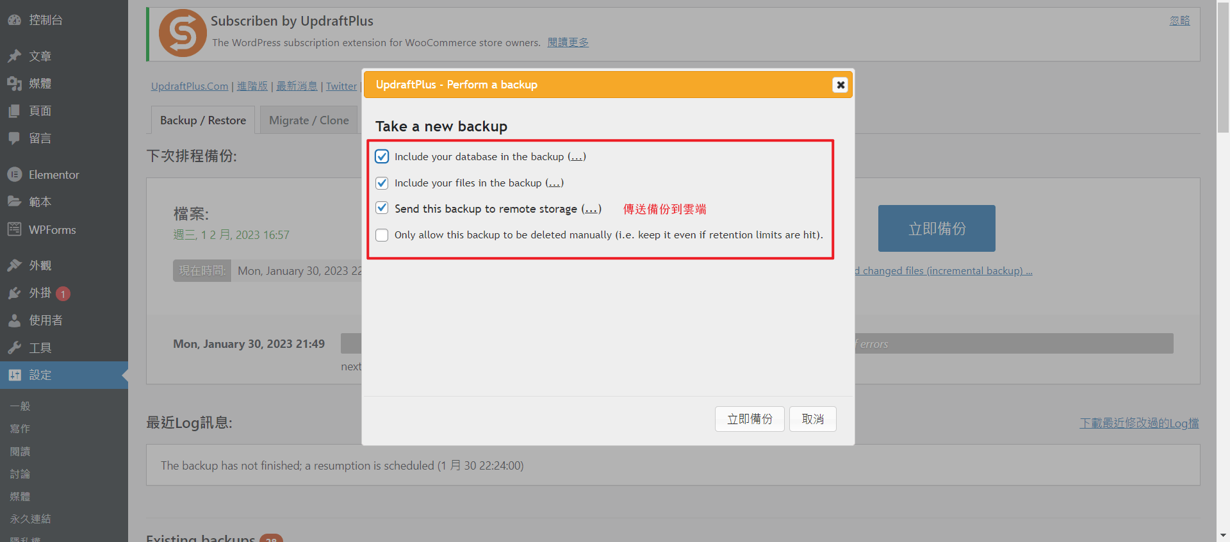Open Elementor menu item
This screenshot has height=542, width=1230.
64,174
